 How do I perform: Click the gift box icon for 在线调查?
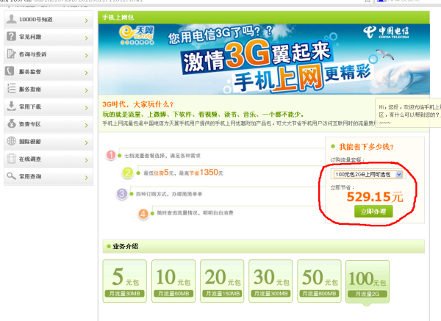(x=11, y=158)
